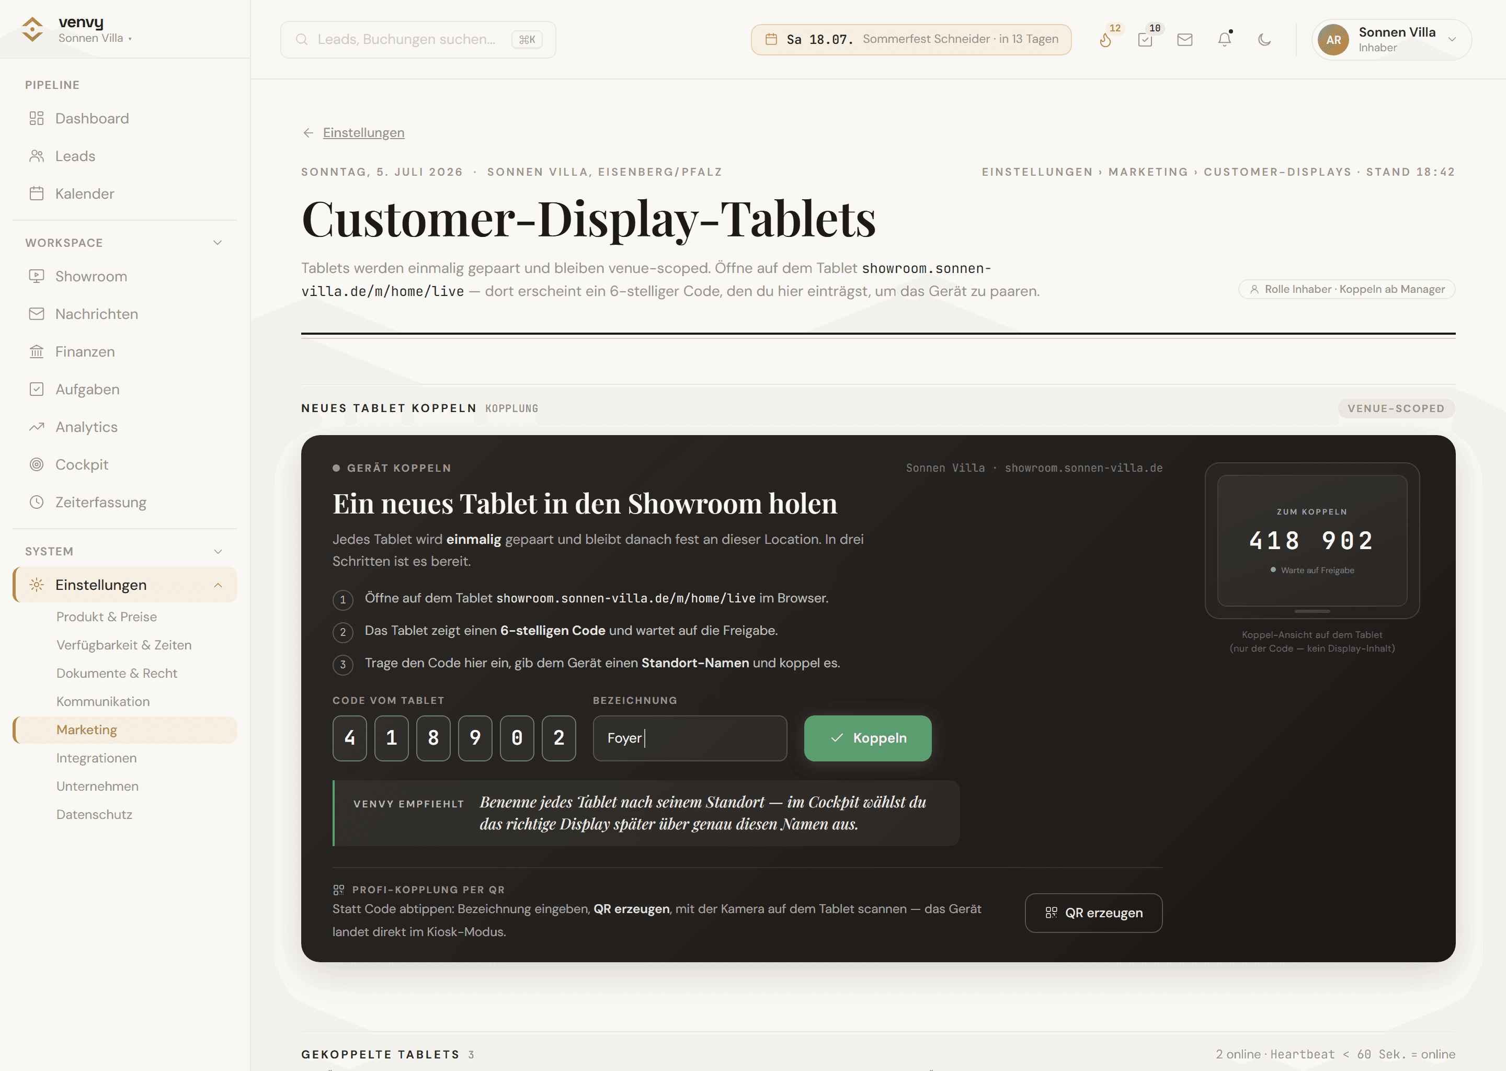This screenshot has width=1506, height=1071.
Task: Click the Leads, Buchungen suchen search field
Action: [418, 40]
